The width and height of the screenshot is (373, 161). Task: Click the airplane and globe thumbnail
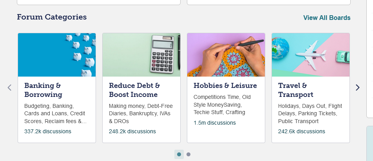point(311,55)
